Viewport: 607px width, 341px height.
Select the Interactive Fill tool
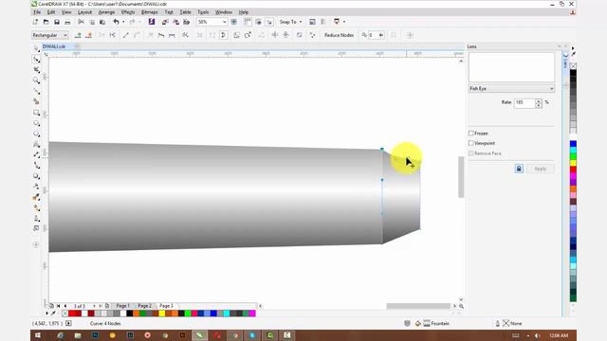point(36,207)
